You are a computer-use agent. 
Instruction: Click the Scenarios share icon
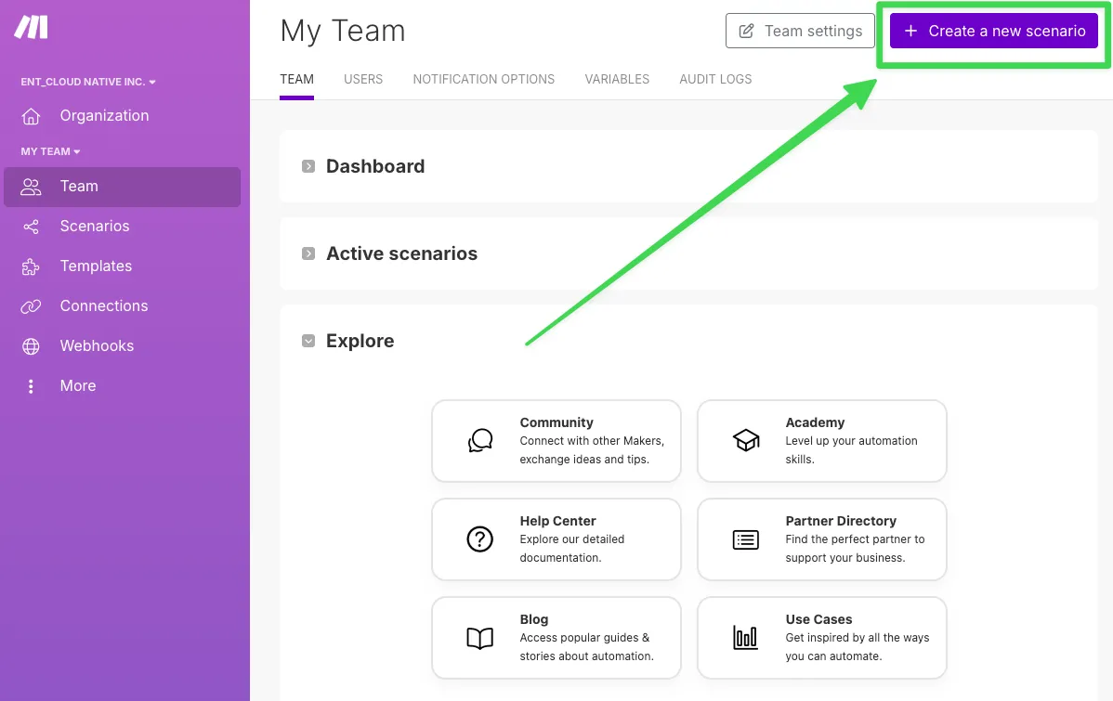[x=31, y=227]
